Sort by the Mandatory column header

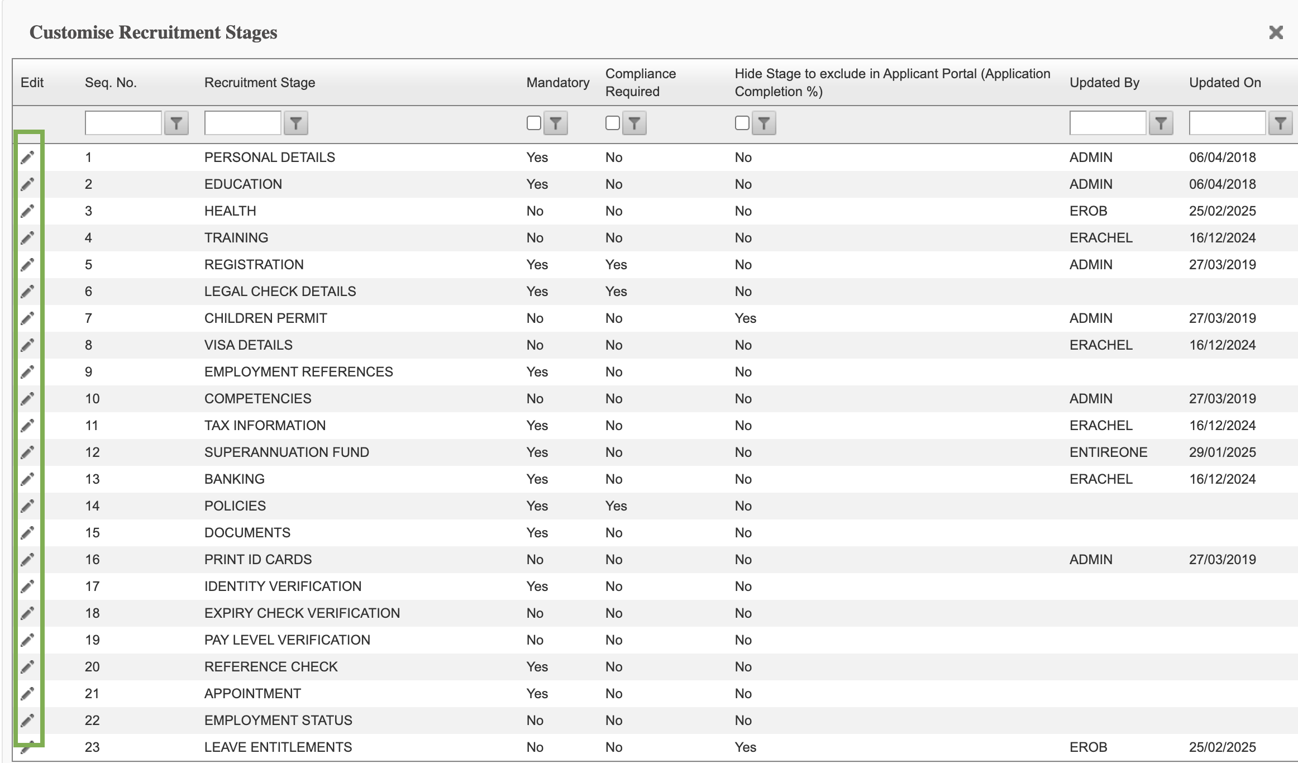[558, 83]
